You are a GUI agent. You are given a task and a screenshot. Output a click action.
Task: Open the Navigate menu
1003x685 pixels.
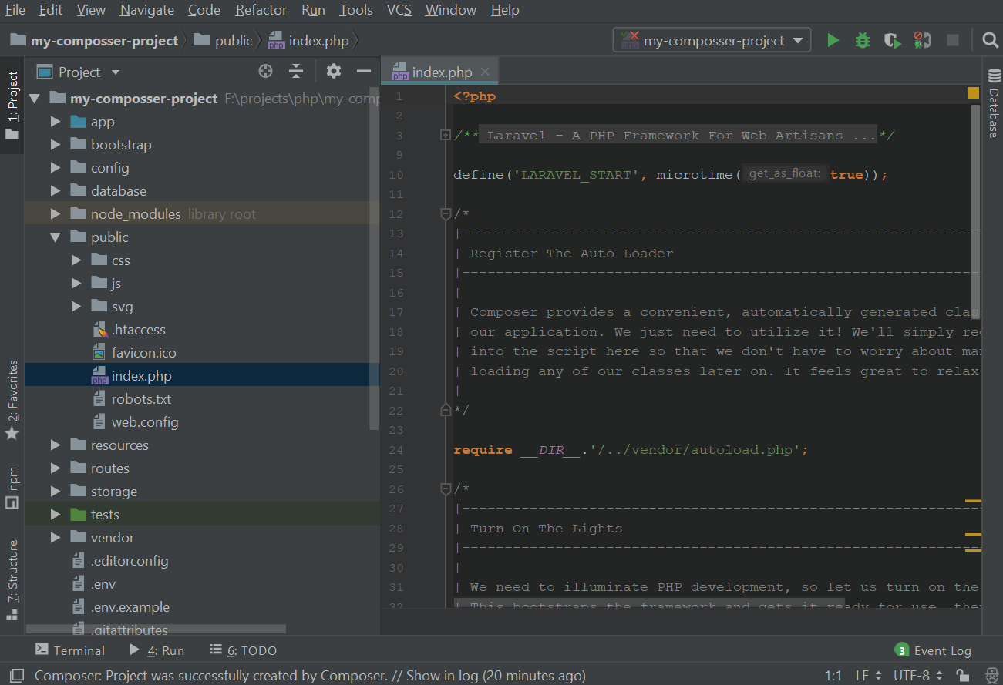(x=147, y=10)
